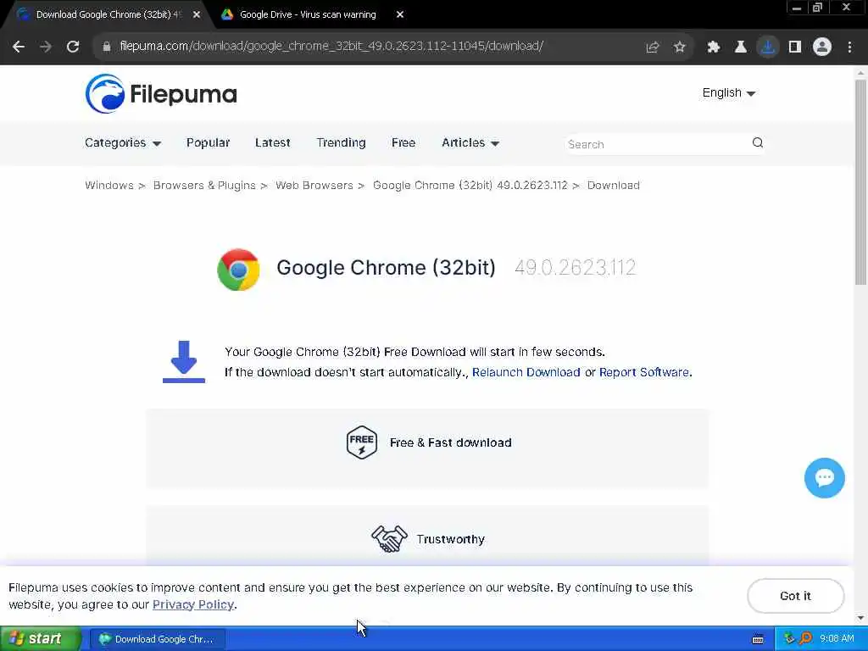
Task: Open the Free section
Action: 403,142
